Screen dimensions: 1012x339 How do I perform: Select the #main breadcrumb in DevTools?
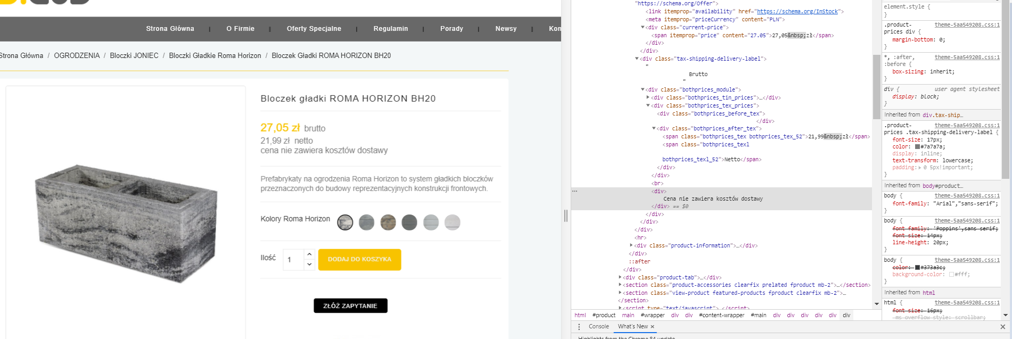(x=759, y=315)
